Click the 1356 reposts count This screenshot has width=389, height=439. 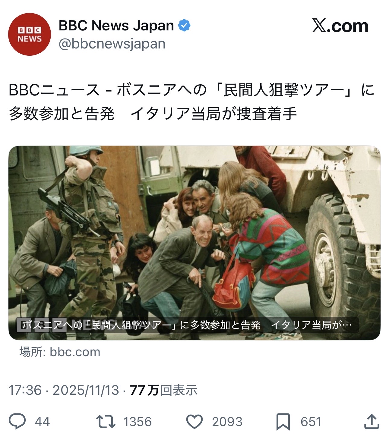[138, 422]
